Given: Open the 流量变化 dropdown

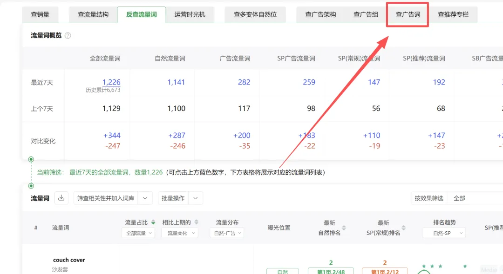Looking at the screenshot, I should (x=180, y=233).
